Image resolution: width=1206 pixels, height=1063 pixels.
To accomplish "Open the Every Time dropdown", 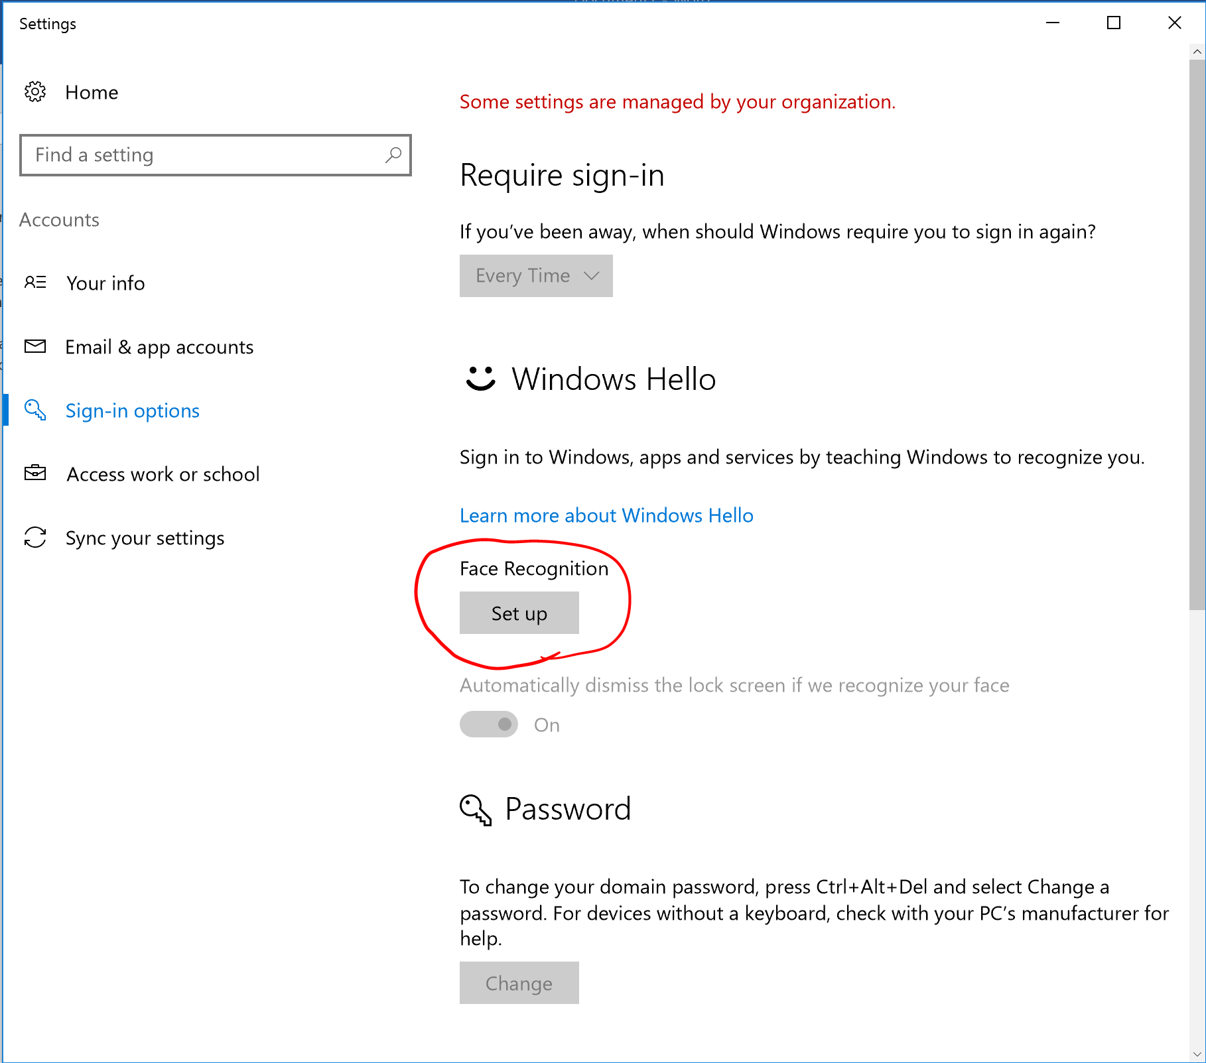I will click(x=536, y=276).
